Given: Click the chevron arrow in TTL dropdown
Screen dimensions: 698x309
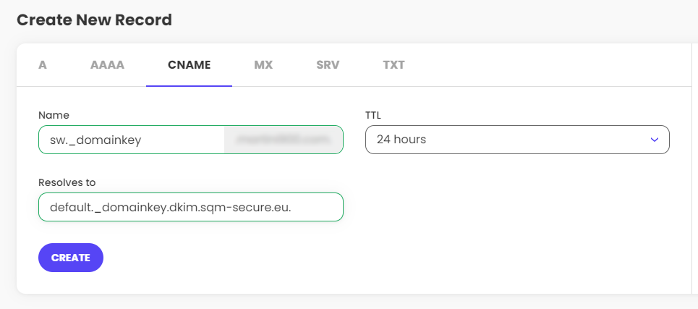Looking at the screenshot, I should pyautogui.click(x=655, y=140).
